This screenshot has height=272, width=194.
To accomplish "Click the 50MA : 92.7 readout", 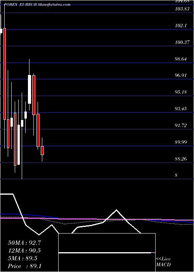I will point(24,243).
